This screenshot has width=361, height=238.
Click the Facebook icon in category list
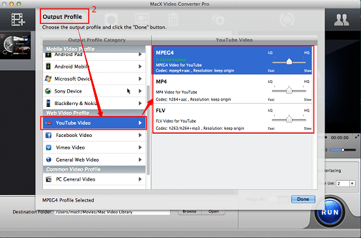click(49, 135)
